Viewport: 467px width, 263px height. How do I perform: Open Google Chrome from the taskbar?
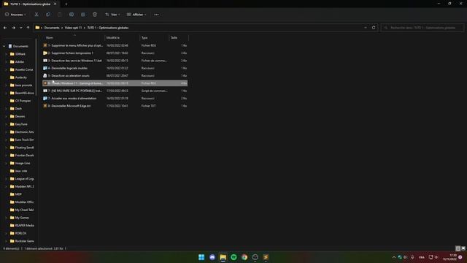pyautogui.click(x=244, y=257)
